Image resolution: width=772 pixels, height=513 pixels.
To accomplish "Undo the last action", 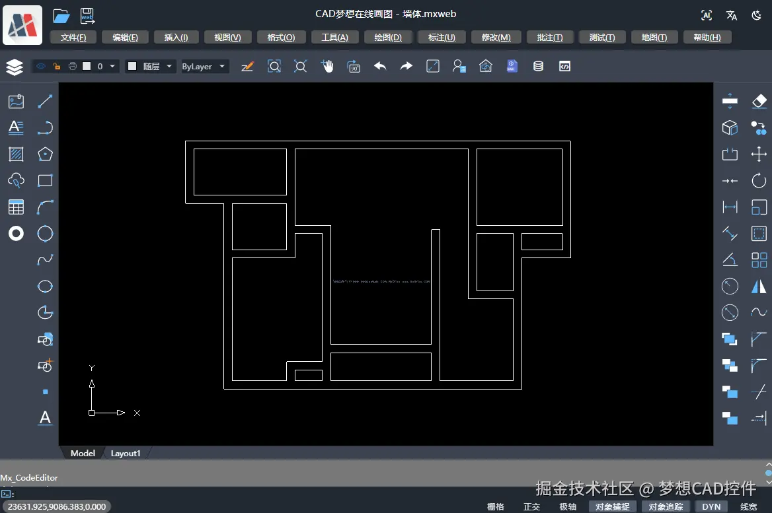I will pyautogui.click(x=379, y=66).
